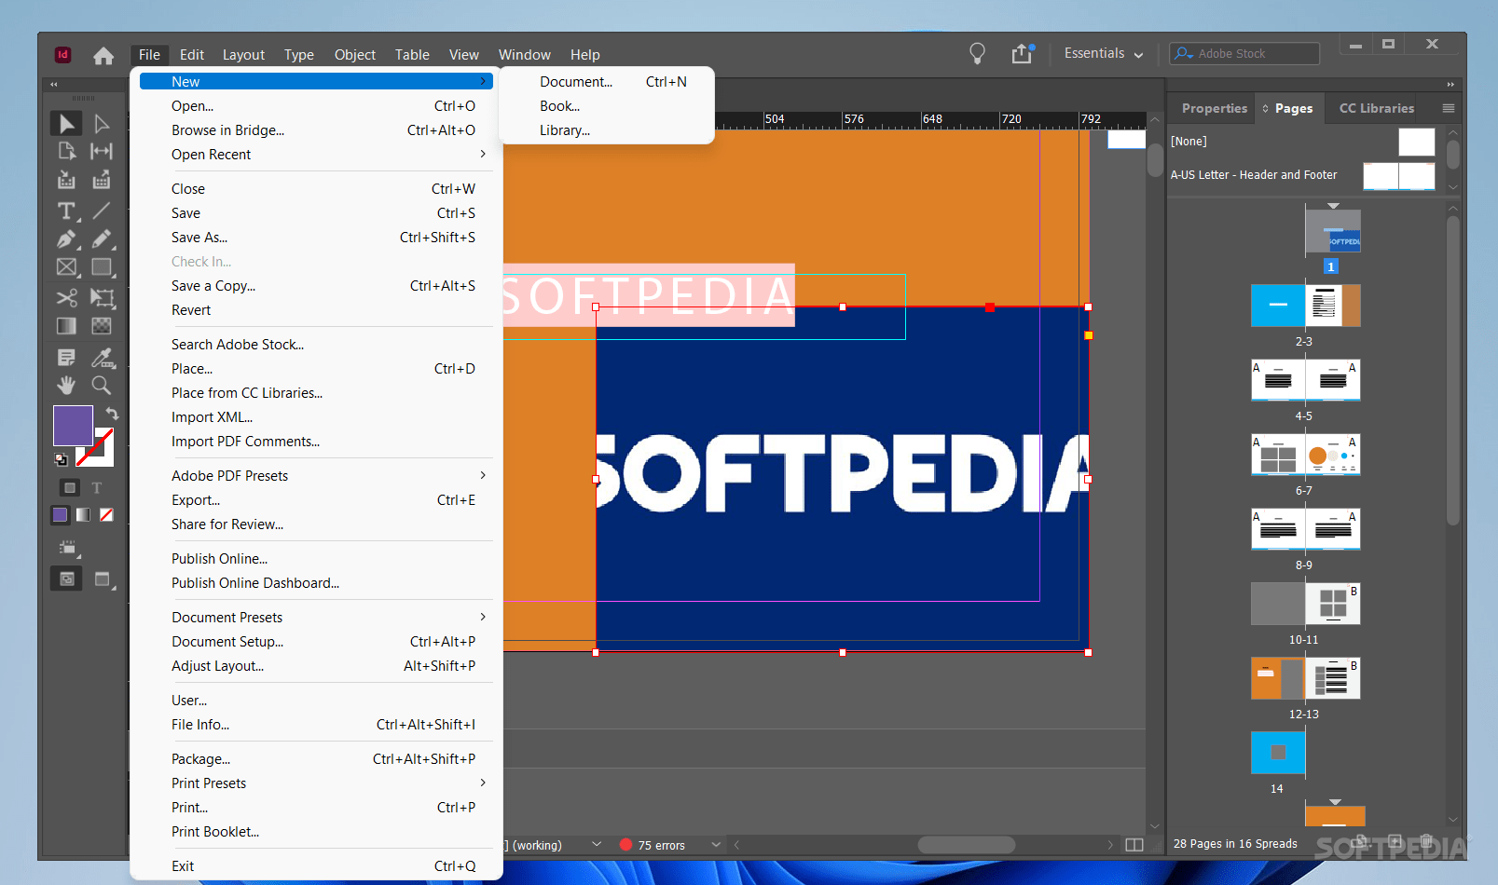Search in the Adobe Stock field
1498x885 pixels.
pos(1244,54)
